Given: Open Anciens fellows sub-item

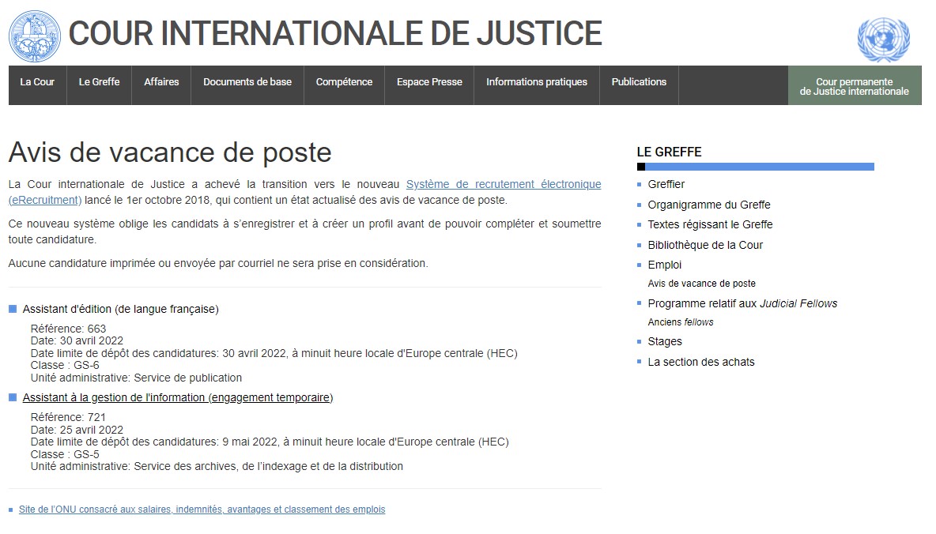Looking at the screenshot, I should coord(681,322).
